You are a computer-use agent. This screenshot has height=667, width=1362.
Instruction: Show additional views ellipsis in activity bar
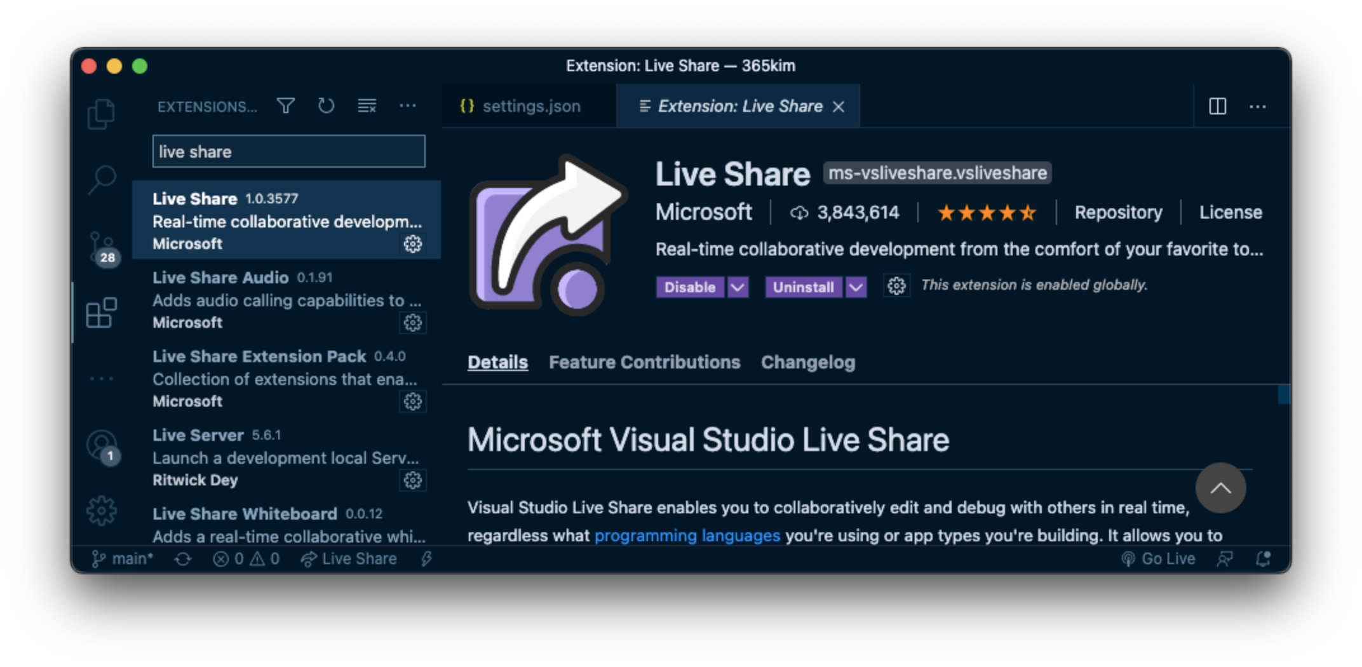click(102, 379)
